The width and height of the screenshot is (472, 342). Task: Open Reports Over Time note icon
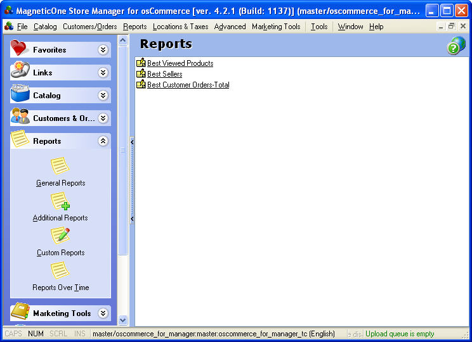[x=60, y=270]
